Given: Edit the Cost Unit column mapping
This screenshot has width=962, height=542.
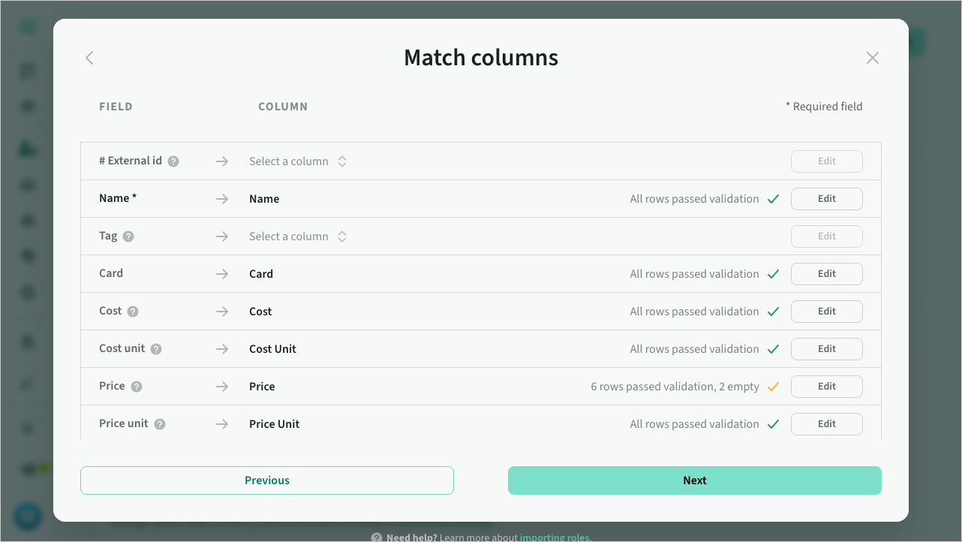Looking at the screenshot, I should pyautogui.click(x=826, y=349).
